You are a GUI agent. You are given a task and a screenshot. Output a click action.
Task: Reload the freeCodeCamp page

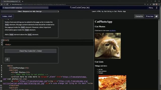pos(7,4)
